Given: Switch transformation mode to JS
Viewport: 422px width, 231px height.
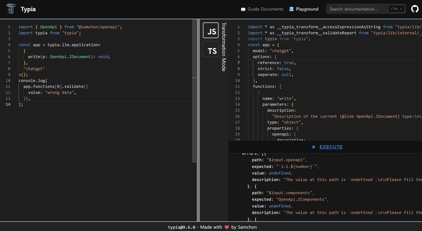Looking at the screenshot, I should click(212, 31).
